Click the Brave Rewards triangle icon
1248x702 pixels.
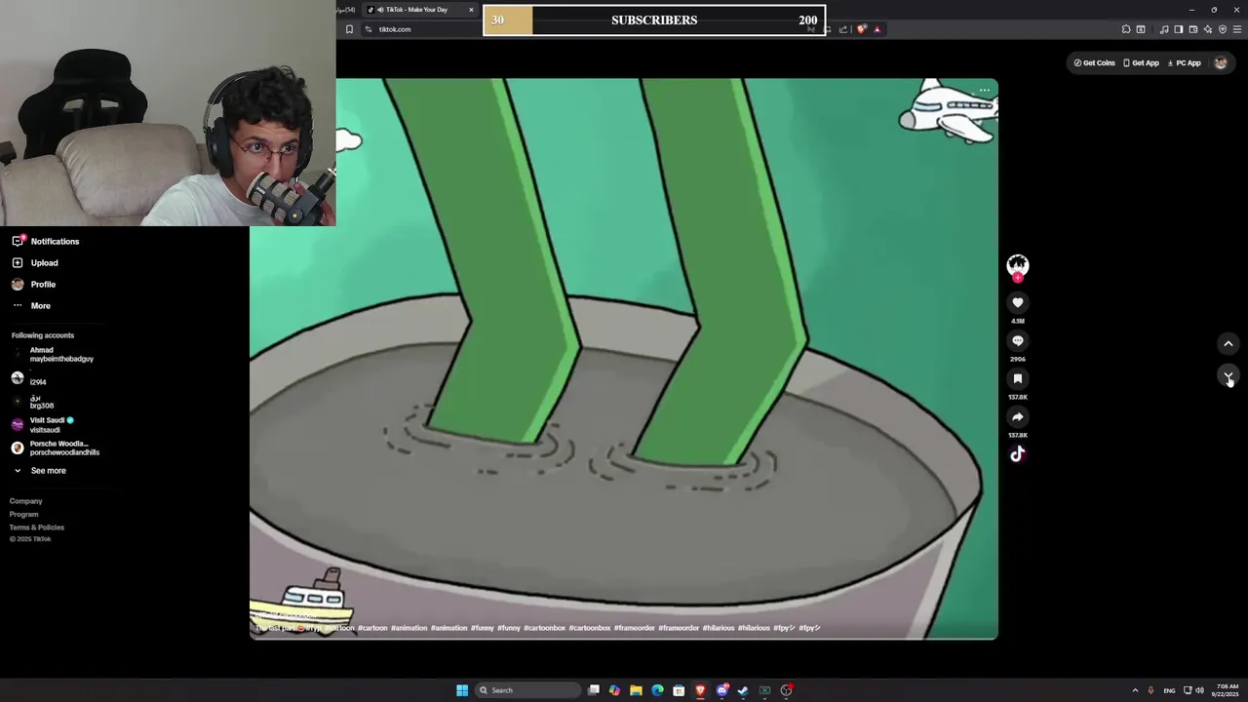pos(877,29)
